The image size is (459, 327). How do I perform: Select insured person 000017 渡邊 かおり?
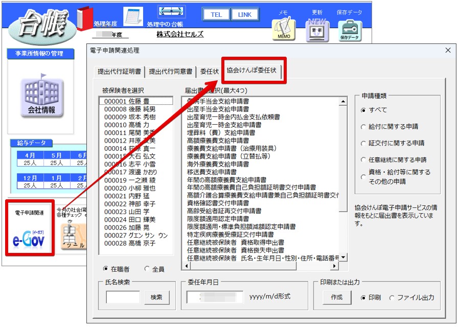pos(136,172)
